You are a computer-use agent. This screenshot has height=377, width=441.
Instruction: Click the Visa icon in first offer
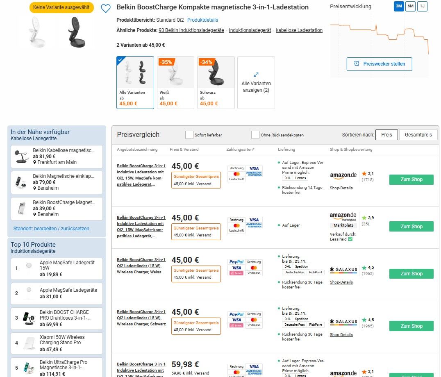(254, 168)
